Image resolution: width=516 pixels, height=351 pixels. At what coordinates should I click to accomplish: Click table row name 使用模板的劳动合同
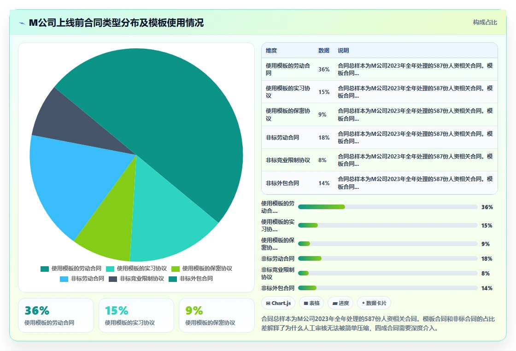click(287, 70)
